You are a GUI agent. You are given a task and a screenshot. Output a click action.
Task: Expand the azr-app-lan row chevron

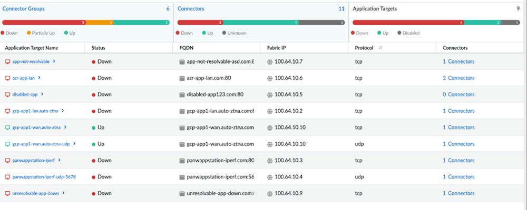[x=40, y=78]
